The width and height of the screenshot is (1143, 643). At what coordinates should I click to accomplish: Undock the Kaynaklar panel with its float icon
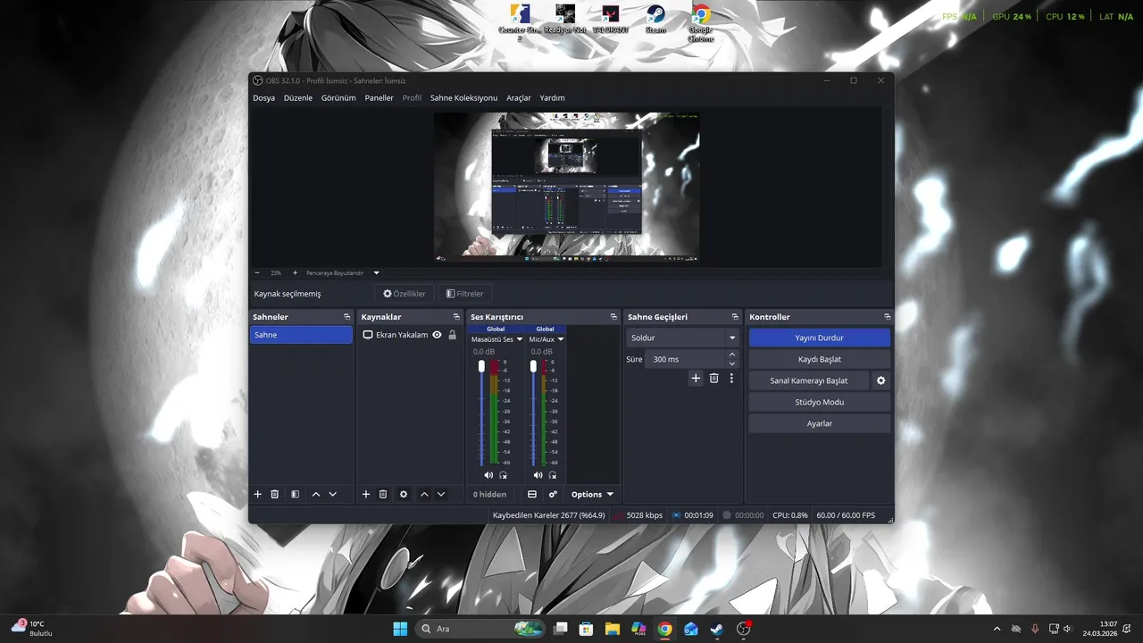tap(456, 317)
